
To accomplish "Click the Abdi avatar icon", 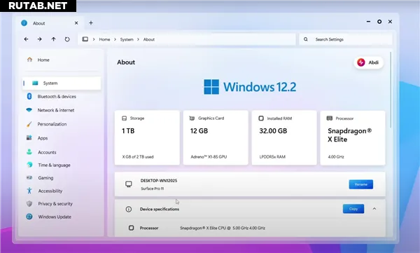I will point(361,62).
